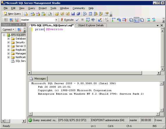Click the Open File folder icon

(x=57, y=14)
